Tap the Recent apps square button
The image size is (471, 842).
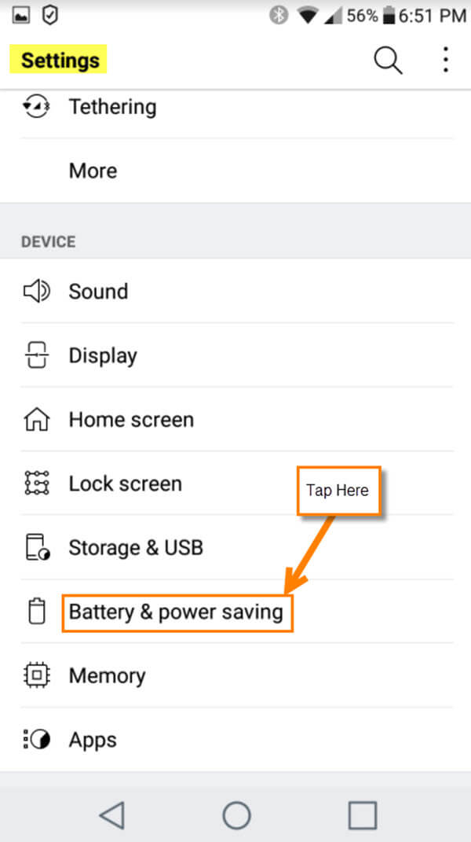[x=363, y=816]
